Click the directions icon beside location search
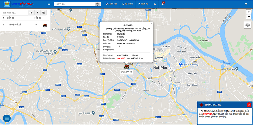This screenshot has width=253, height=125. point(97,4)
